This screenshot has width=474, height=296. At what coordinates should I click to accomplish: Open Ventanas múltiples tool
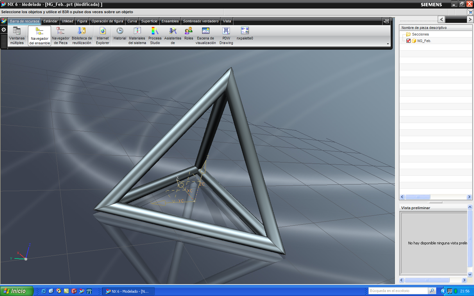(x=17, y=36)
